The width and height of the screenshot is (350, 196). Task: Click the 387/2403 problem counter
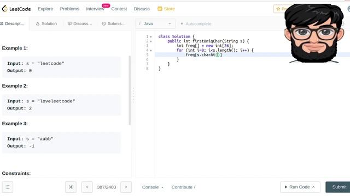click(107, 187)
